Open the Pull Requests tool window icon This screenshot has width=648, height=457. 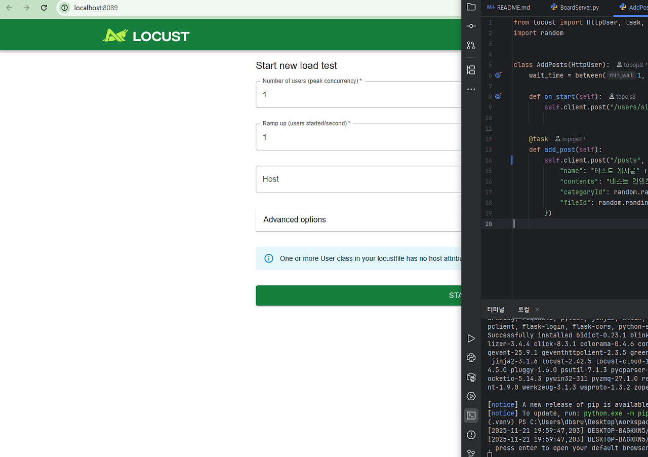pyautogui.click(x=471, y=45)
